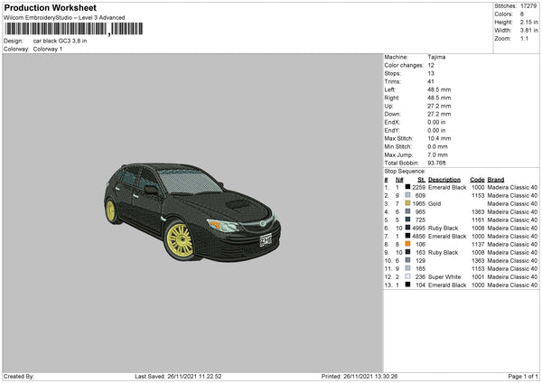The height and width of the screenshot is (383, 542).
Task: Click the Super White swatch in stop 12
Action: pos(407,276)
